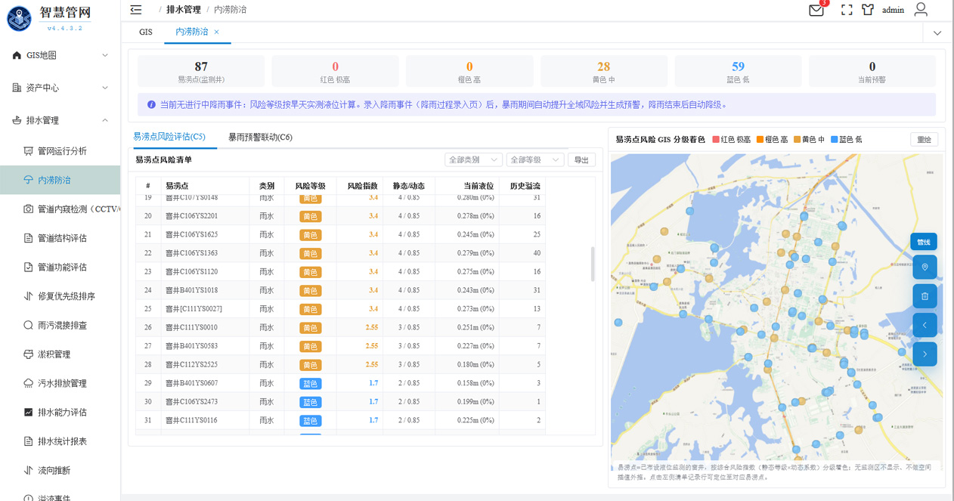Close the 内涝防治 tab
The image size is (954, 501).
217,32
